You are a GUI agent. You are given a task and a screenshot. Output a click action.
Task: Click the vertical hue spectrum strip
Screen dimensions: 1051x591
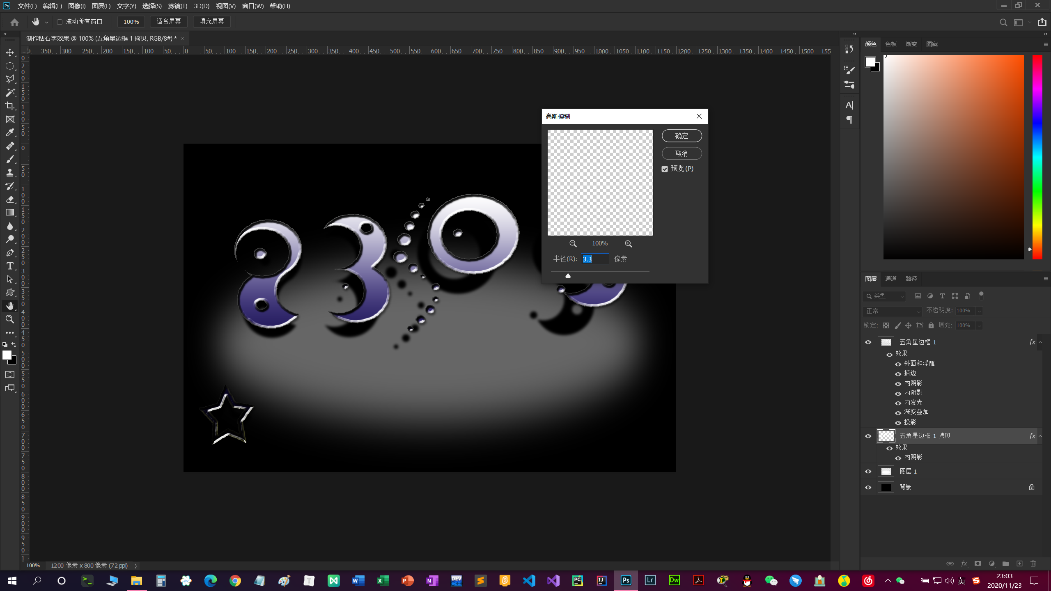1037,157
